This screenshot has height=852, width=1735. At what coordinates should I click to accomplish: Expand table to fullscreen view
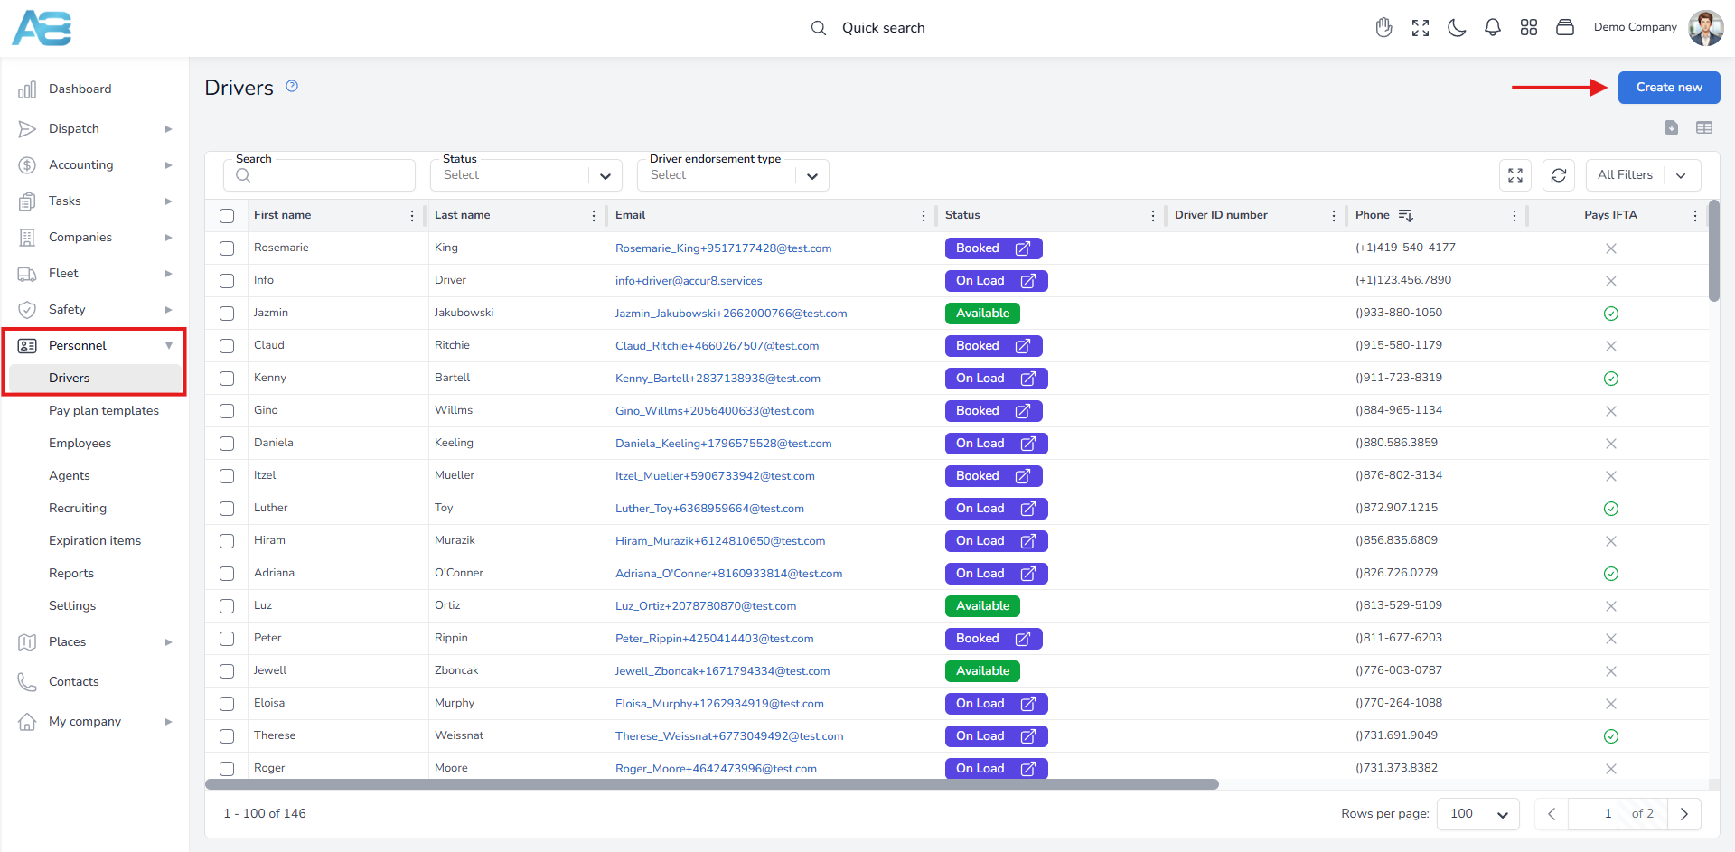[1515, 175]
